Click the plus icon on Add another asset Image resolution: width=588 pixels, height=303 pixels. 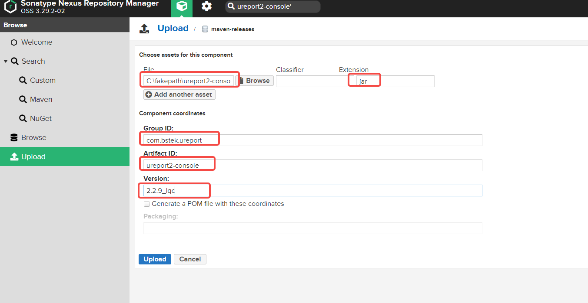click(149, 94)
